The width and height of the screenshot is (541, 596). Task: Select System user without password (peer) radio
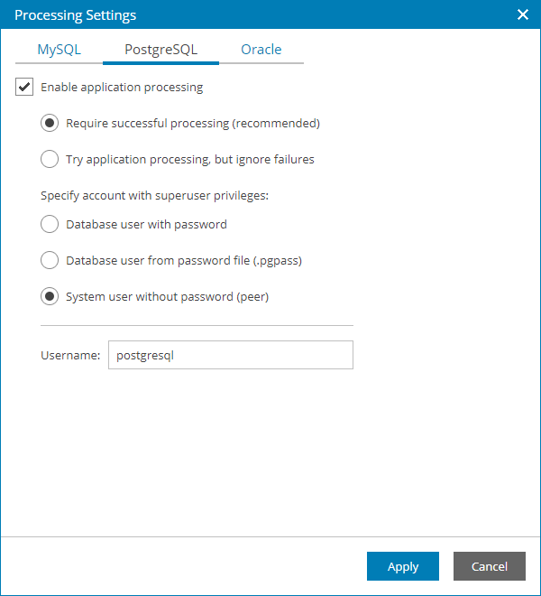tap(50, 297)
